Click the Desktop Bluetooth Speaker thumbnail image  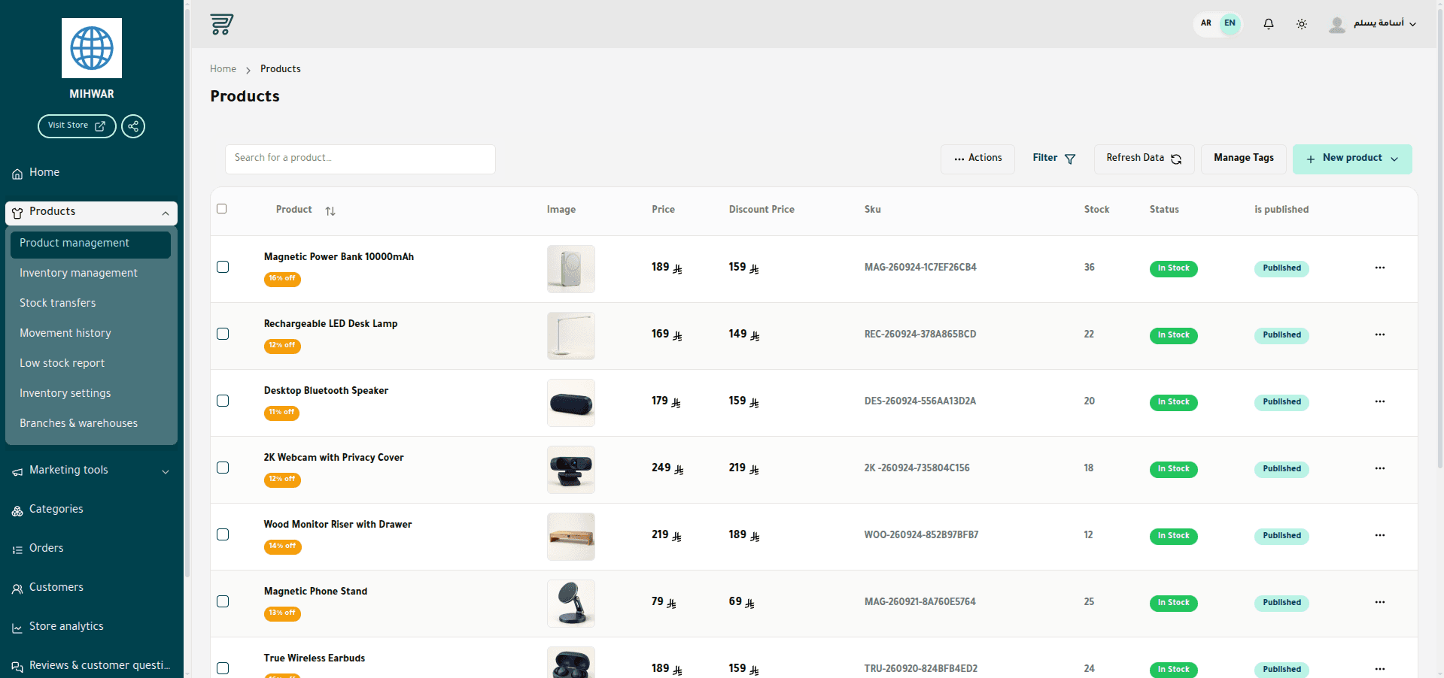point(571,403)
